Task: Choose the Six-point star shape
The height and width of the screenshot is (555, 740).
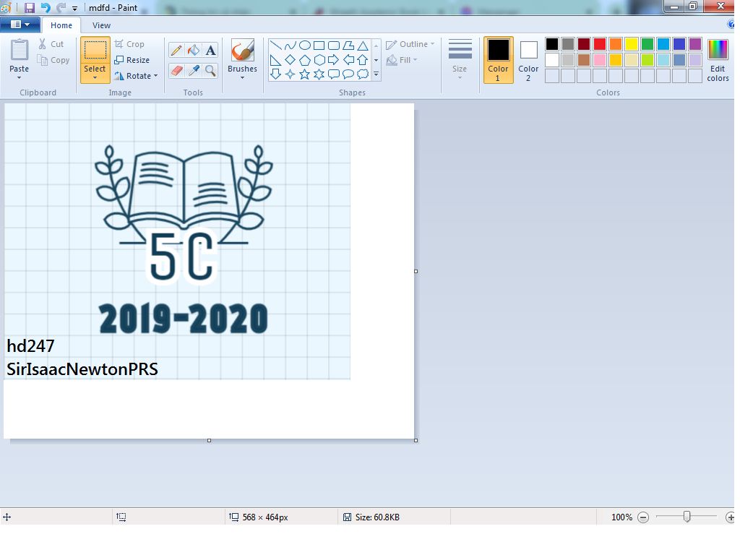Action: [319, 74]
